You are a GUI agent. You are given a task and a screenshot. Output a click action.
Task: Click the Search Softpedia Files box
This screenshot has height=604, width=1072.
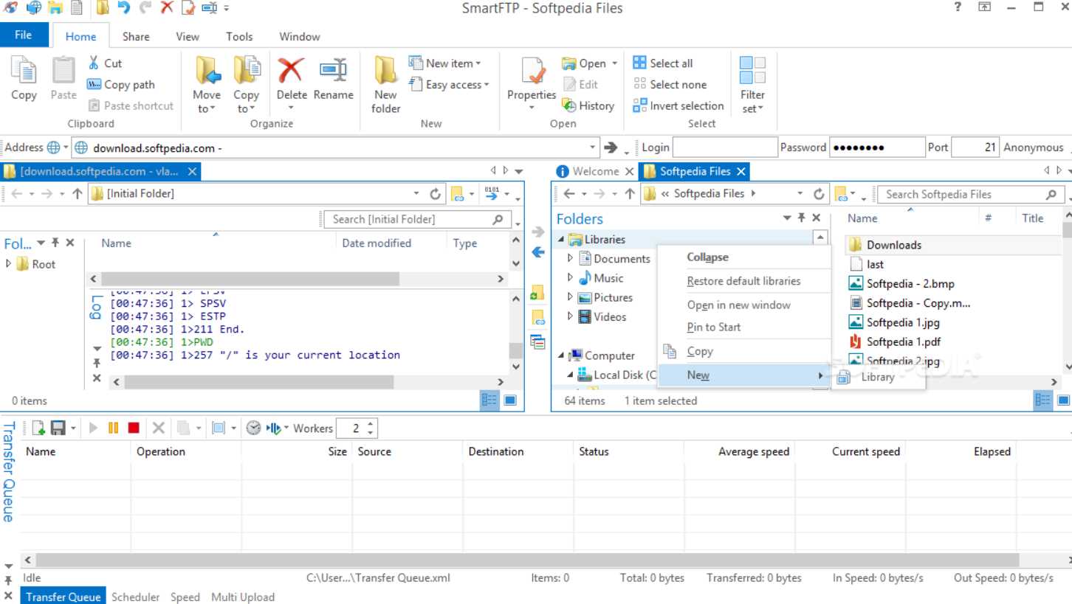(x=969, y=194)
